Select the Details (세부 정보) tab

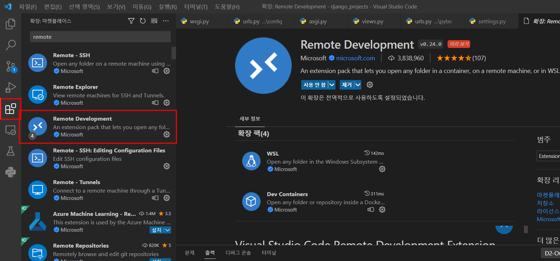coord(250,119)
